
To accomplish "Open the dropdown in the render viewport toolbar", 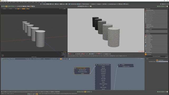I will [107, 54].
